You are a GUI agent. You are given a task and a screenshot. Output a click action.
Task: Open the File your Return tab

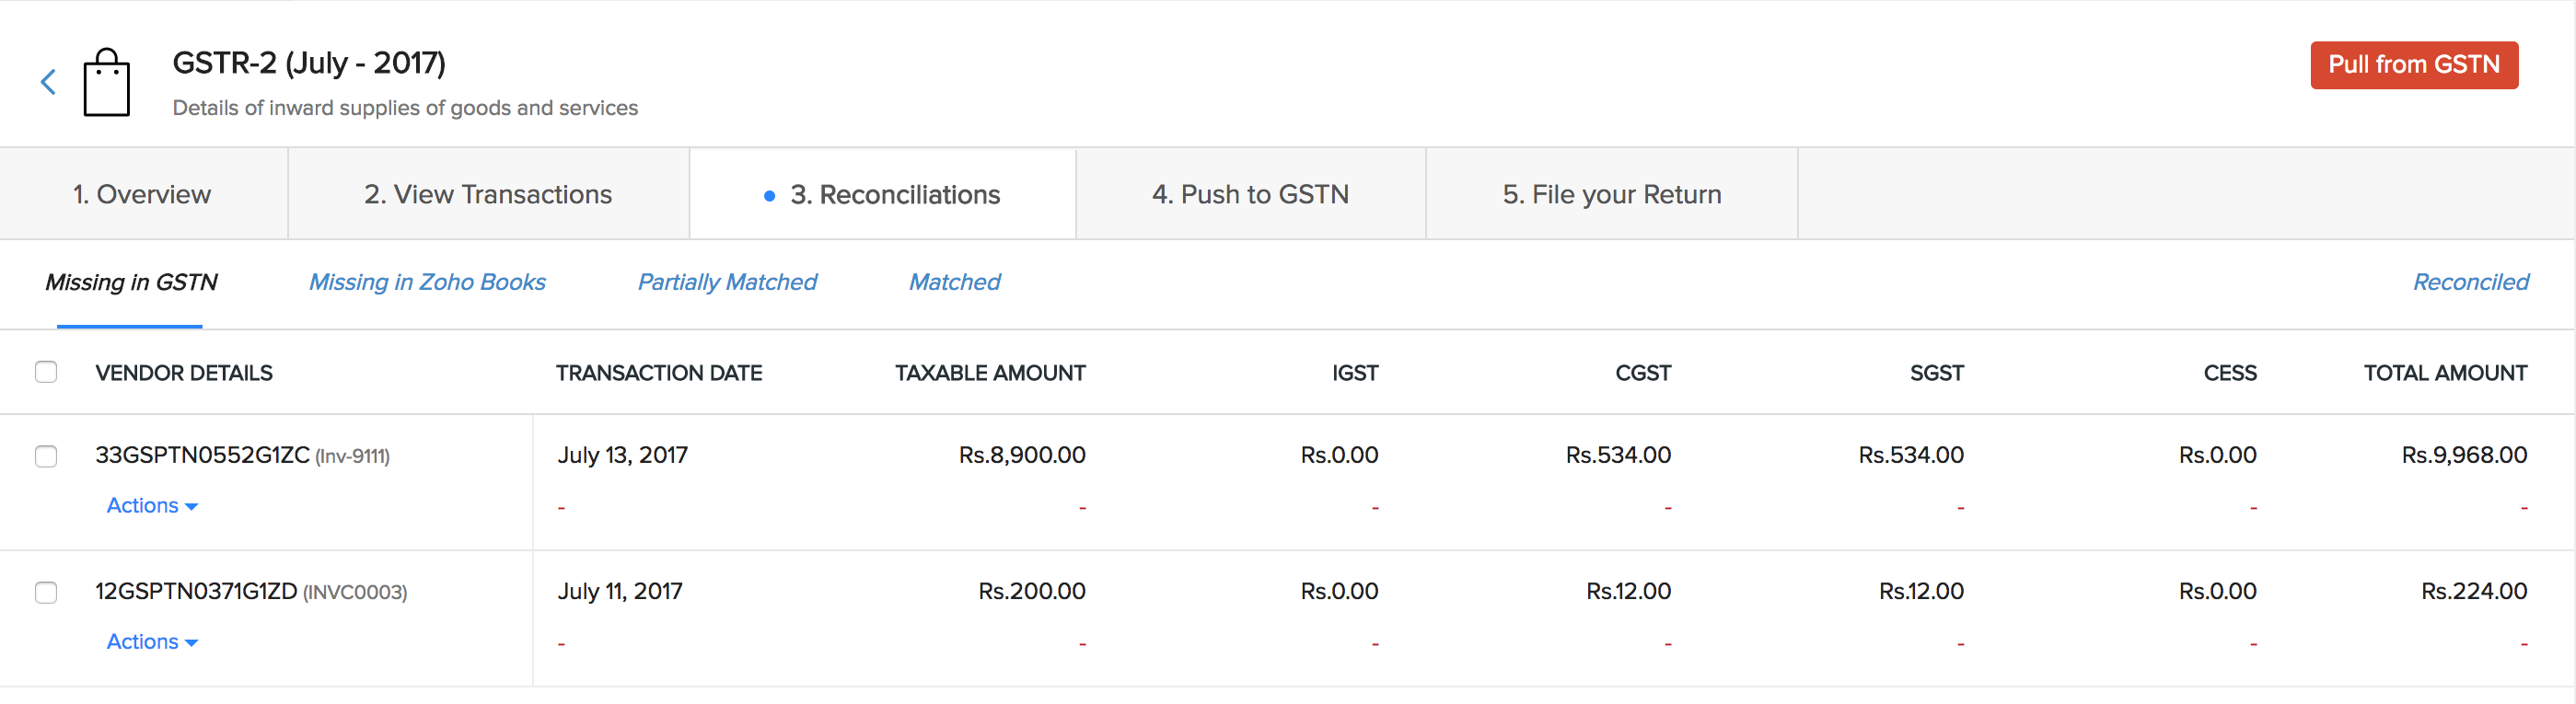[x=1611, y=193]
